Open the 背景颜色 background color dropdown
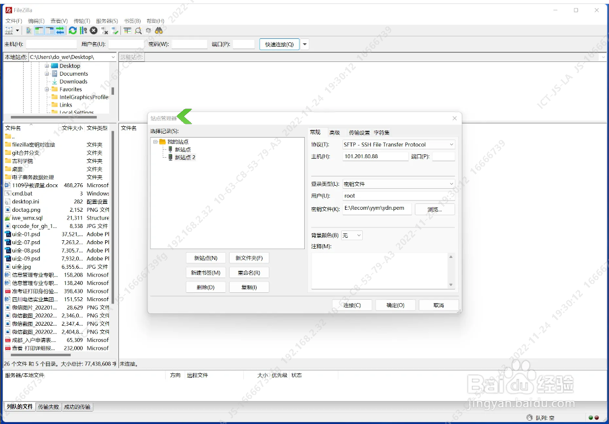The image size is (609, 424). point(359,235)
